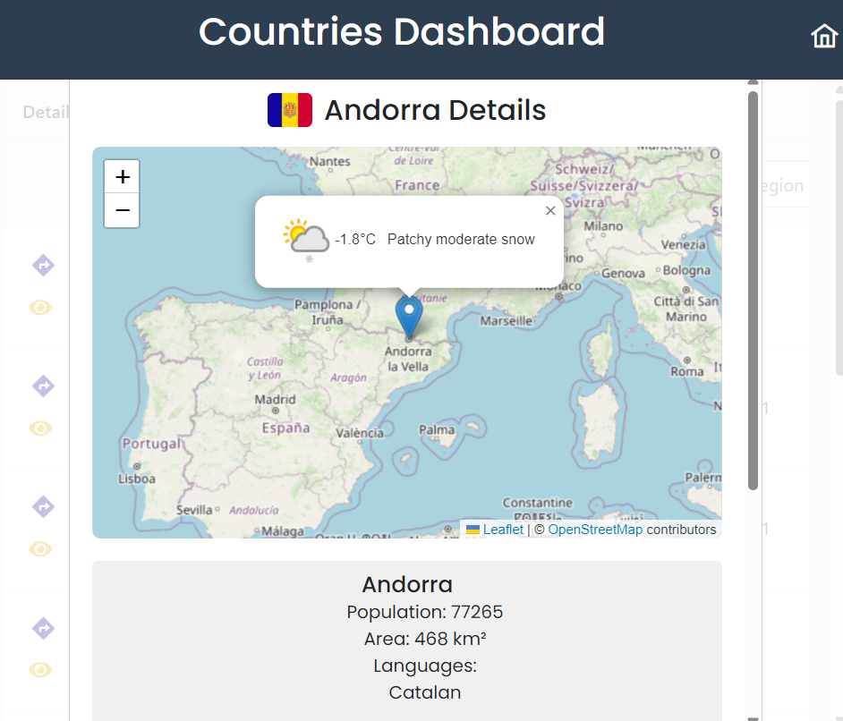The height and width of the screenshot is (721, 843).
Task: Click the blue marker on Andorra la Vella
Action: (409, 316)
